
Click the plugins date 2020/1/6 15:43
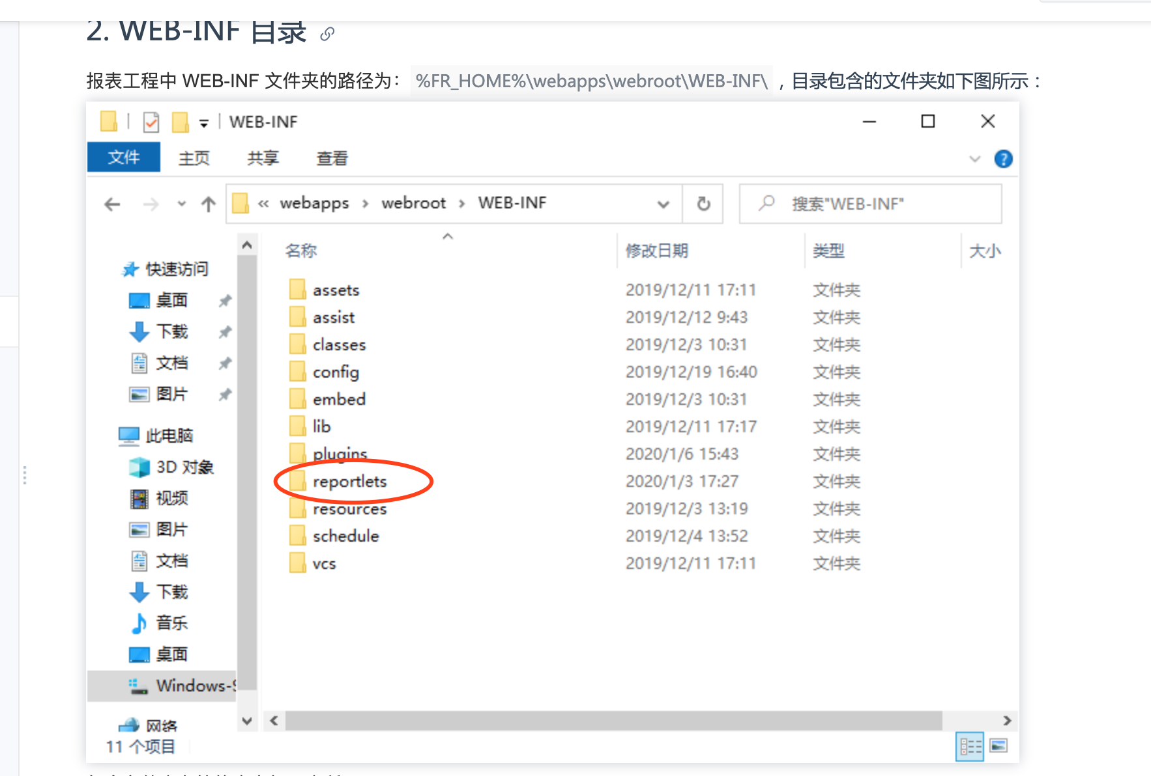tap(682, 454)
